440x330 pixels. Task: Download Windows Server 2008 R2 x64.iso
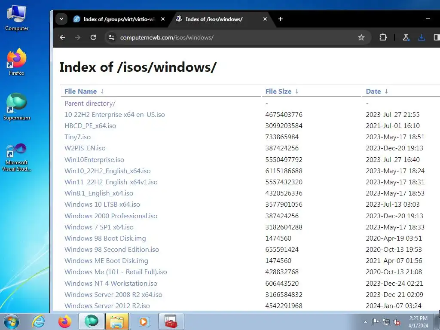[x=113, y=295]
